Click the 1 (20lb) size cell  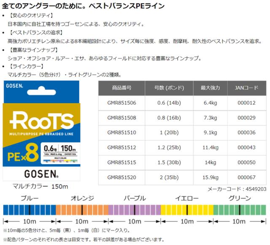[169, 132]
